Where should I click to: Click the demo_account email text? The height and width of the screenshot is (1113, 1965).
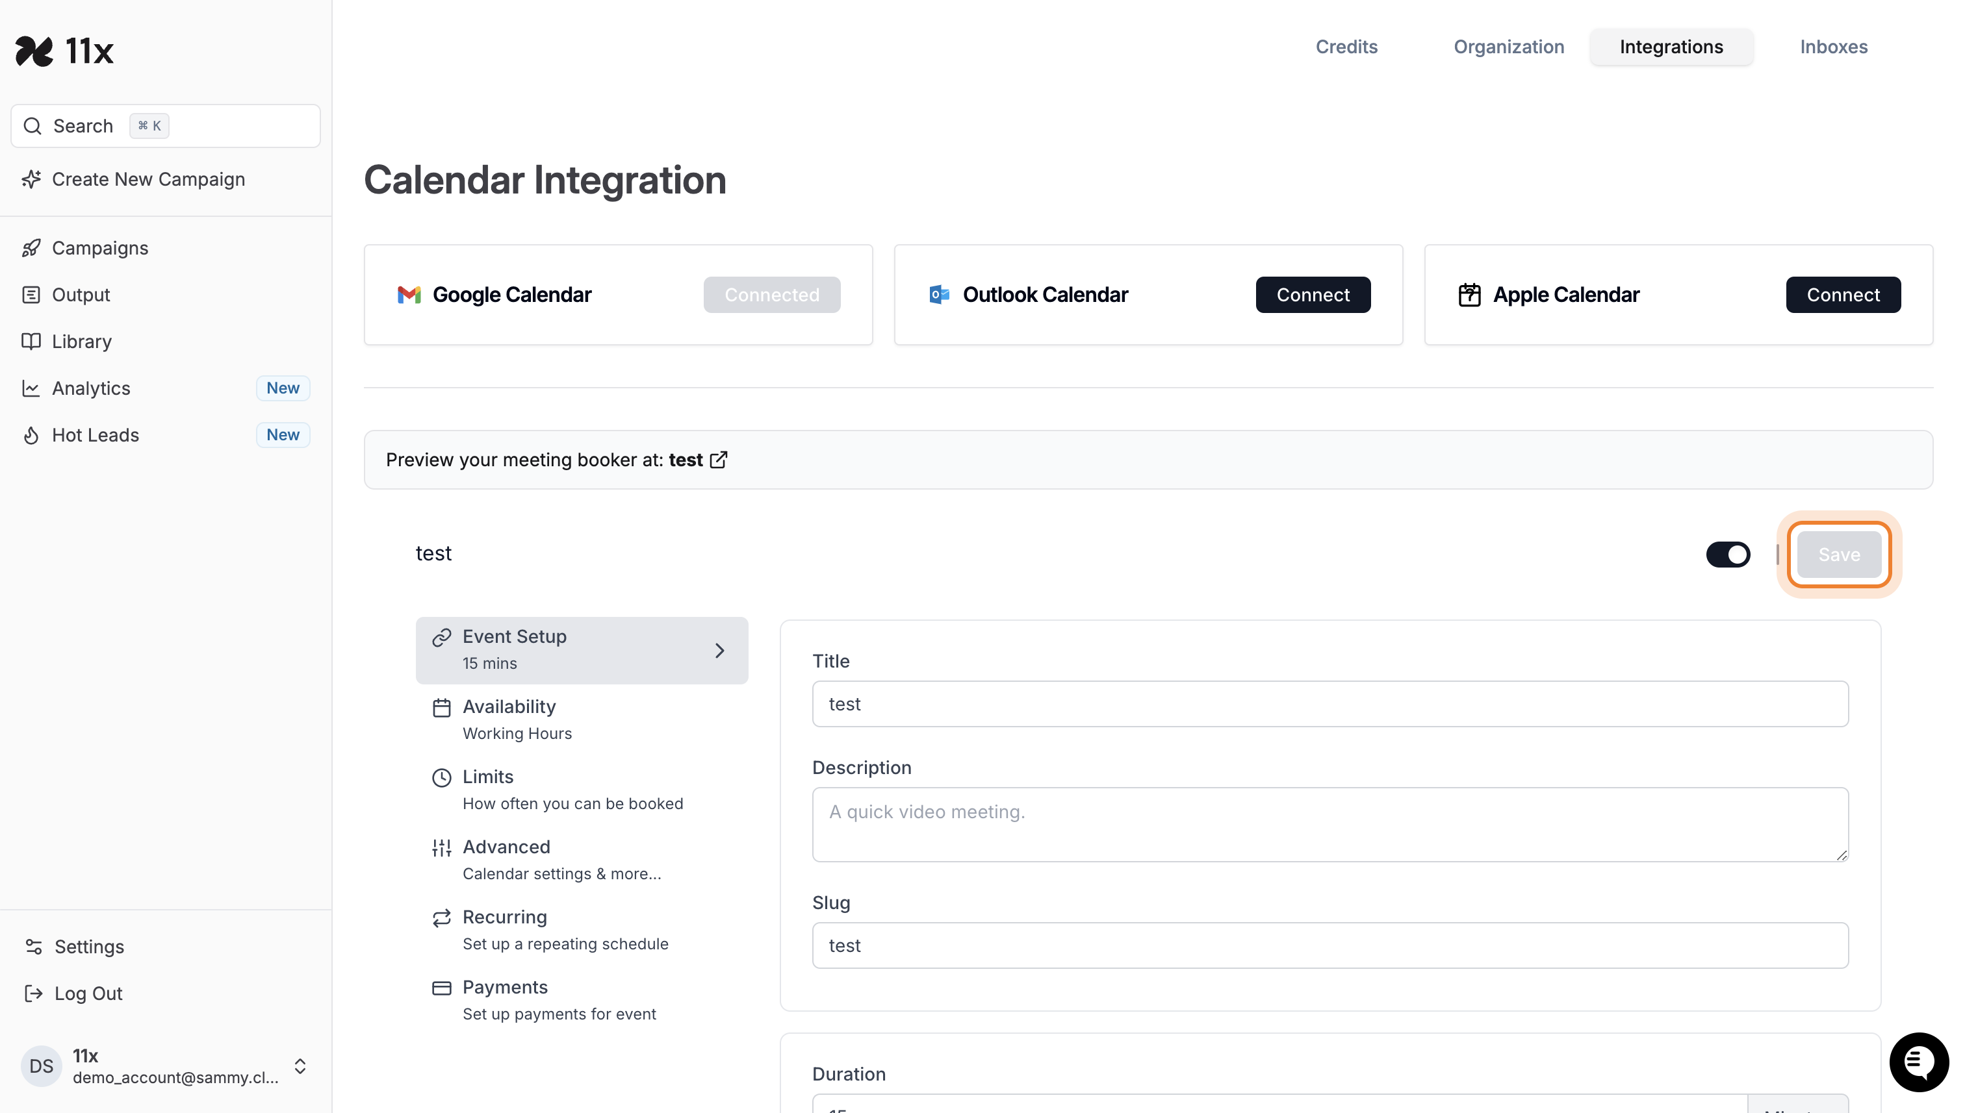[175, 1077]
